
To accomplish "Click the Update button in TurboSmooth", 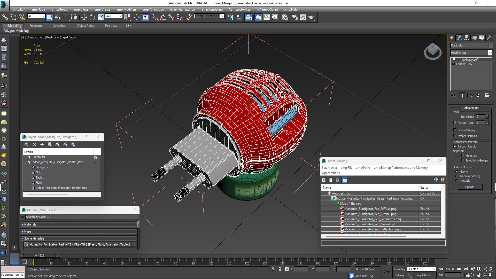I will coord(470,187).
